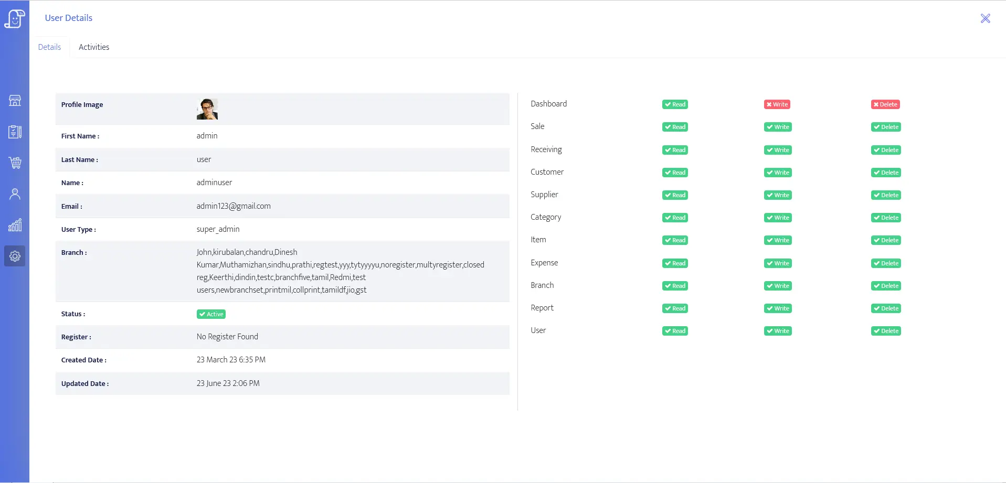Select the Details tab

pos(49,47)
